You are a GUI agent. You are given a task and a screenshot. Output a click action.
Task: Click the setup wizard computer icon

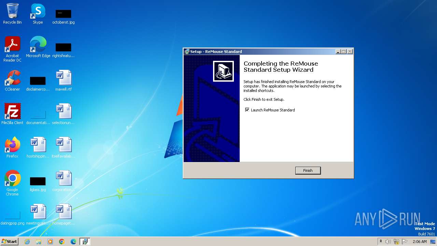tap(223, 71)
